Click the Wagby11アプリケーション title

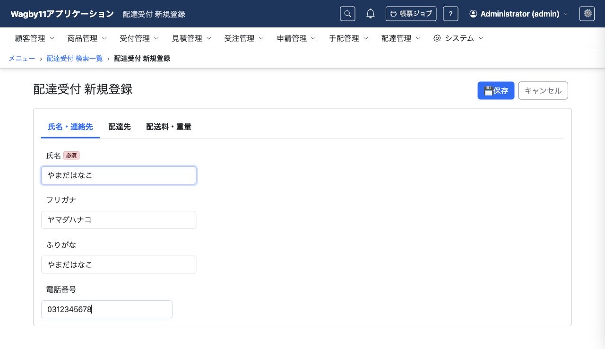(62, 14)
